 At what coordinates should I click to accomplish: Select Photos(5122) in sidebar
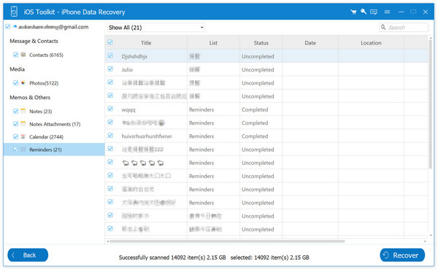(44, 83)
